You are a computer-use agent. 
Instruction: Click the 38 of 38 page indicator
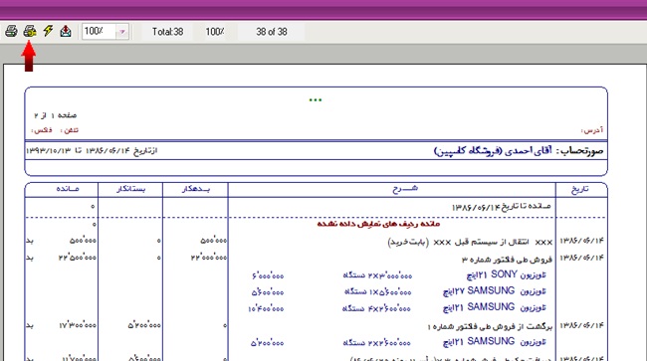[x=271, y=32]
